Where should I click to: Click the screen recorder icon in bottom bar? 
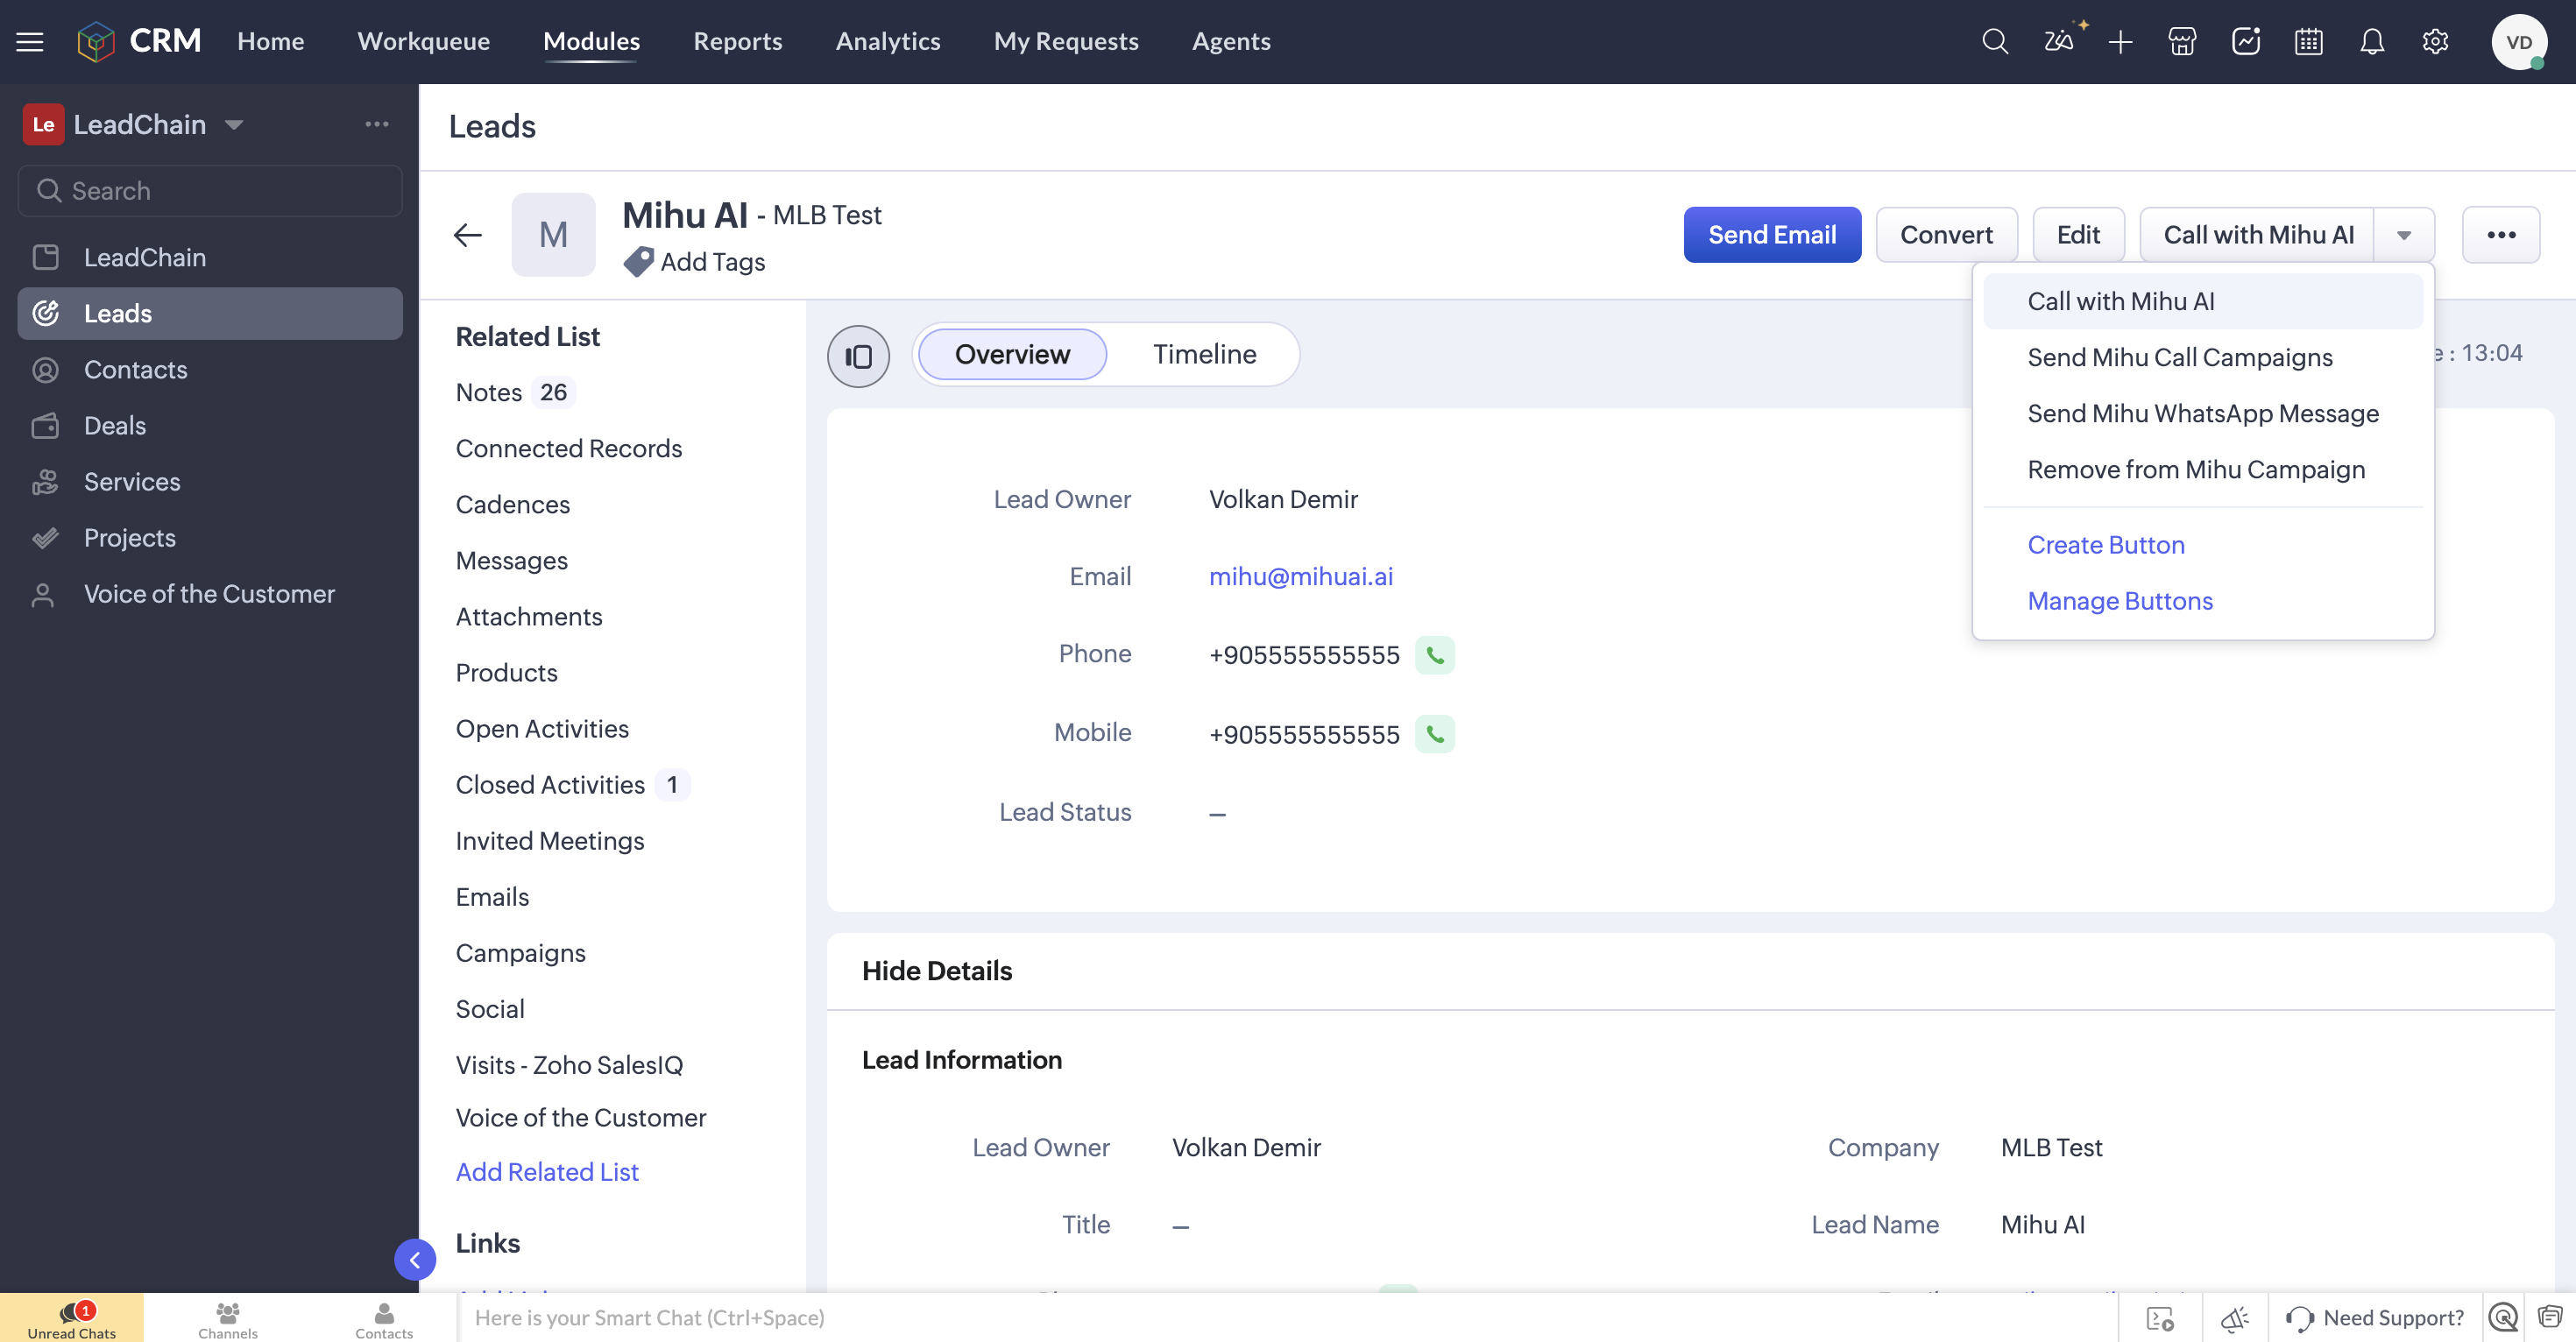tap(2160, 1319)
